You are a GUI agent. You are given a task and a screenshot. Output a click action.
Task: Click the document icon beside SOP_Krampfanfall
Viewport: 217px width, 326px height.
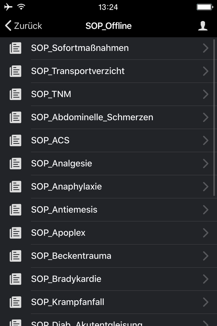tap(15, 302)
